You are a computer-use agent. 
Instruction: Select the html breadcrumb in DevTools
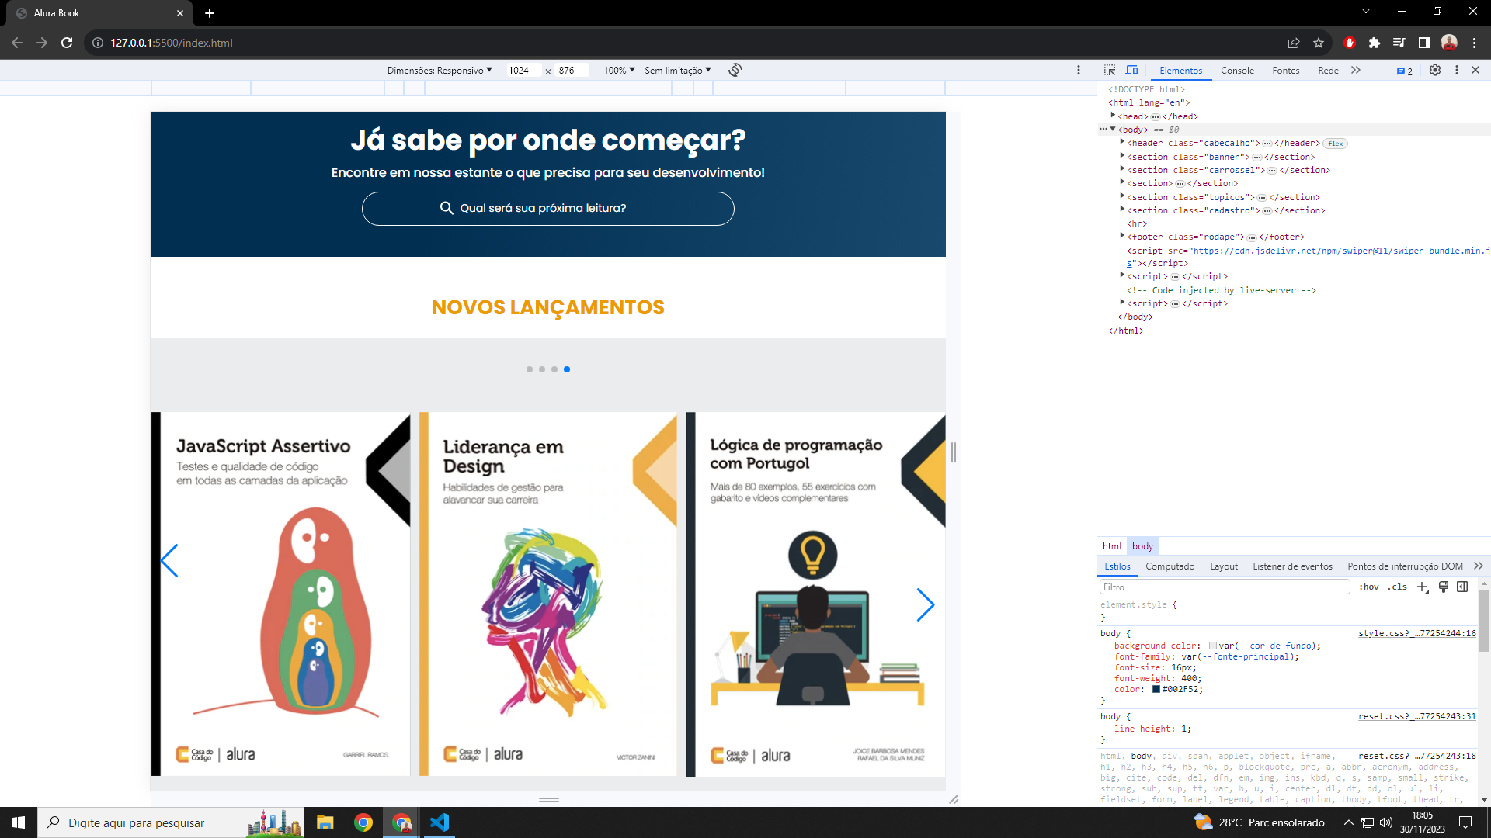point(1112,546)
